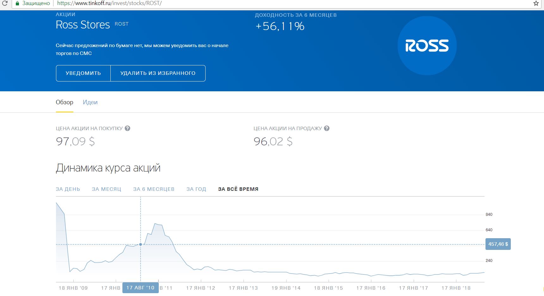Image resolution: width=544 pixels, height=296 pixels.
Task: Select the За месяц chart period
Action: coord(107,189)
